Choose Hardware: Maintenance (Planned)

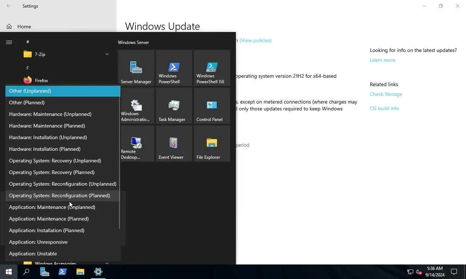[63, 126]
